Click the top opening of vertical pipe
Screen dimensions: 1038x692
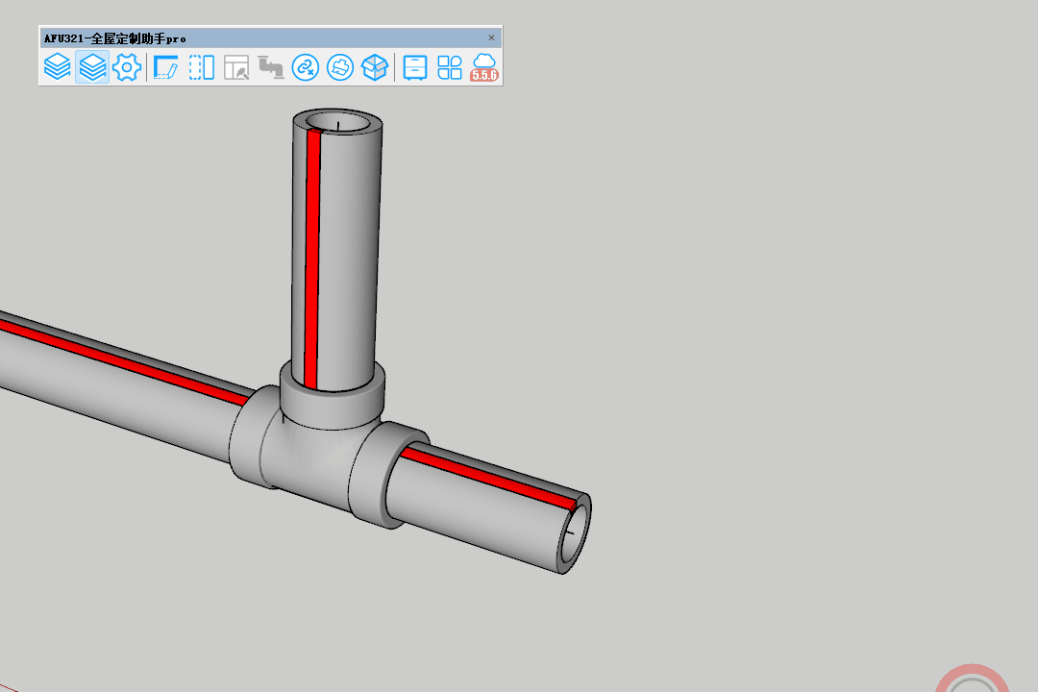point(338,124)
